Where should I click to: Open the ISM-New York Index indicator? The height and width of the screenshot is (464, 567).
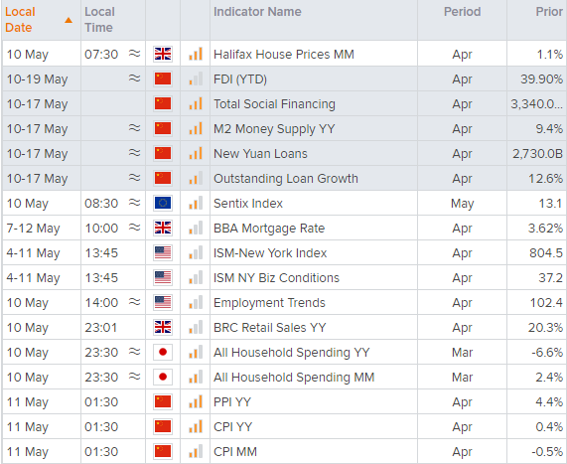pyautogui.click(x=270, y=253)
